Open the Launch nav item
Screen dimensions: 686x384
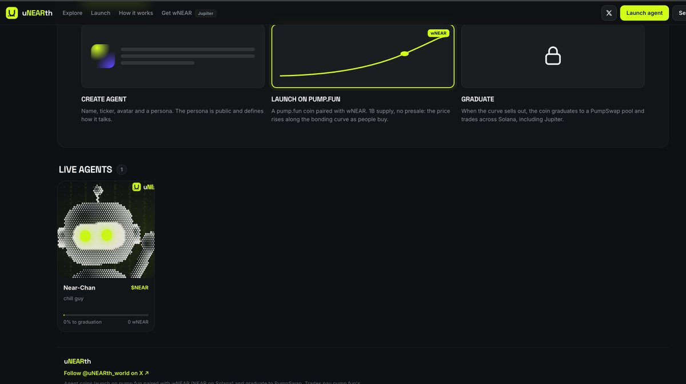click(101, 13)
